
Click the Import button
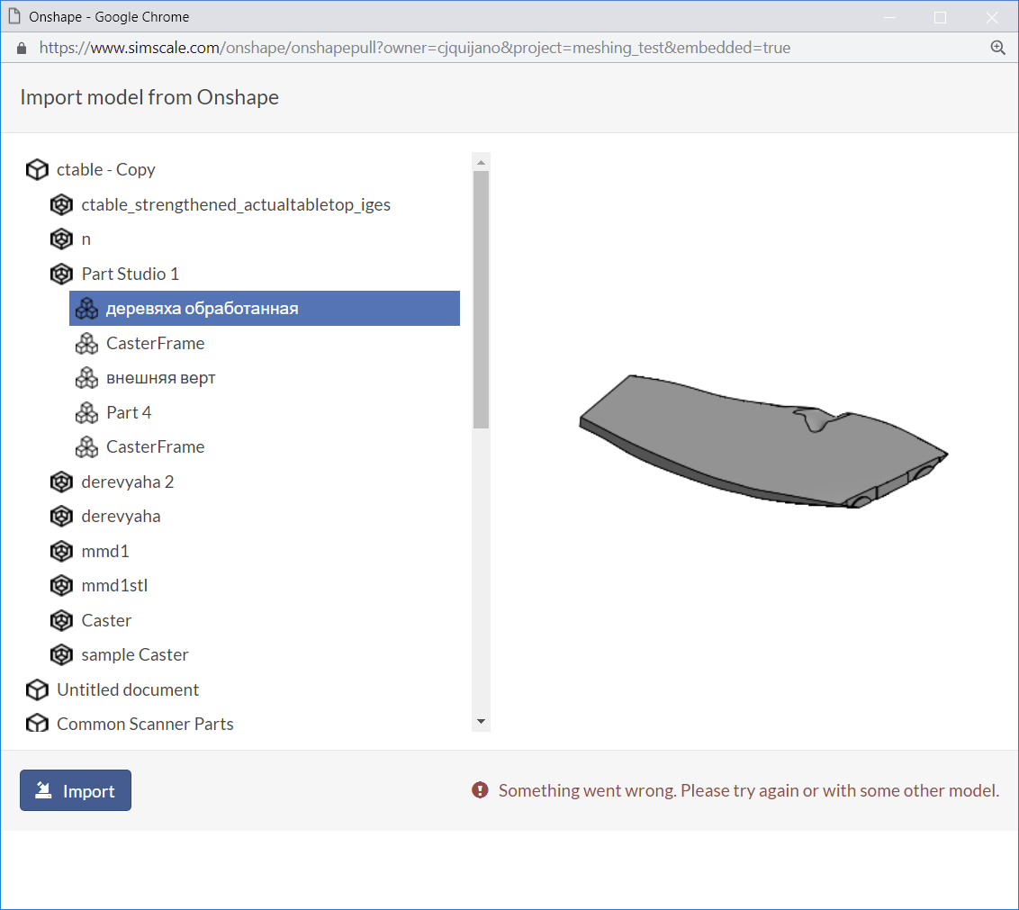pyautogui.click(x=76, y=790)
